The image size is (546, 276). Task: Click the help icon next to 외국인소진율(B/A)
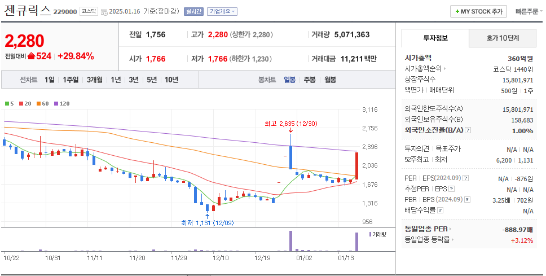tap(468, 130)
